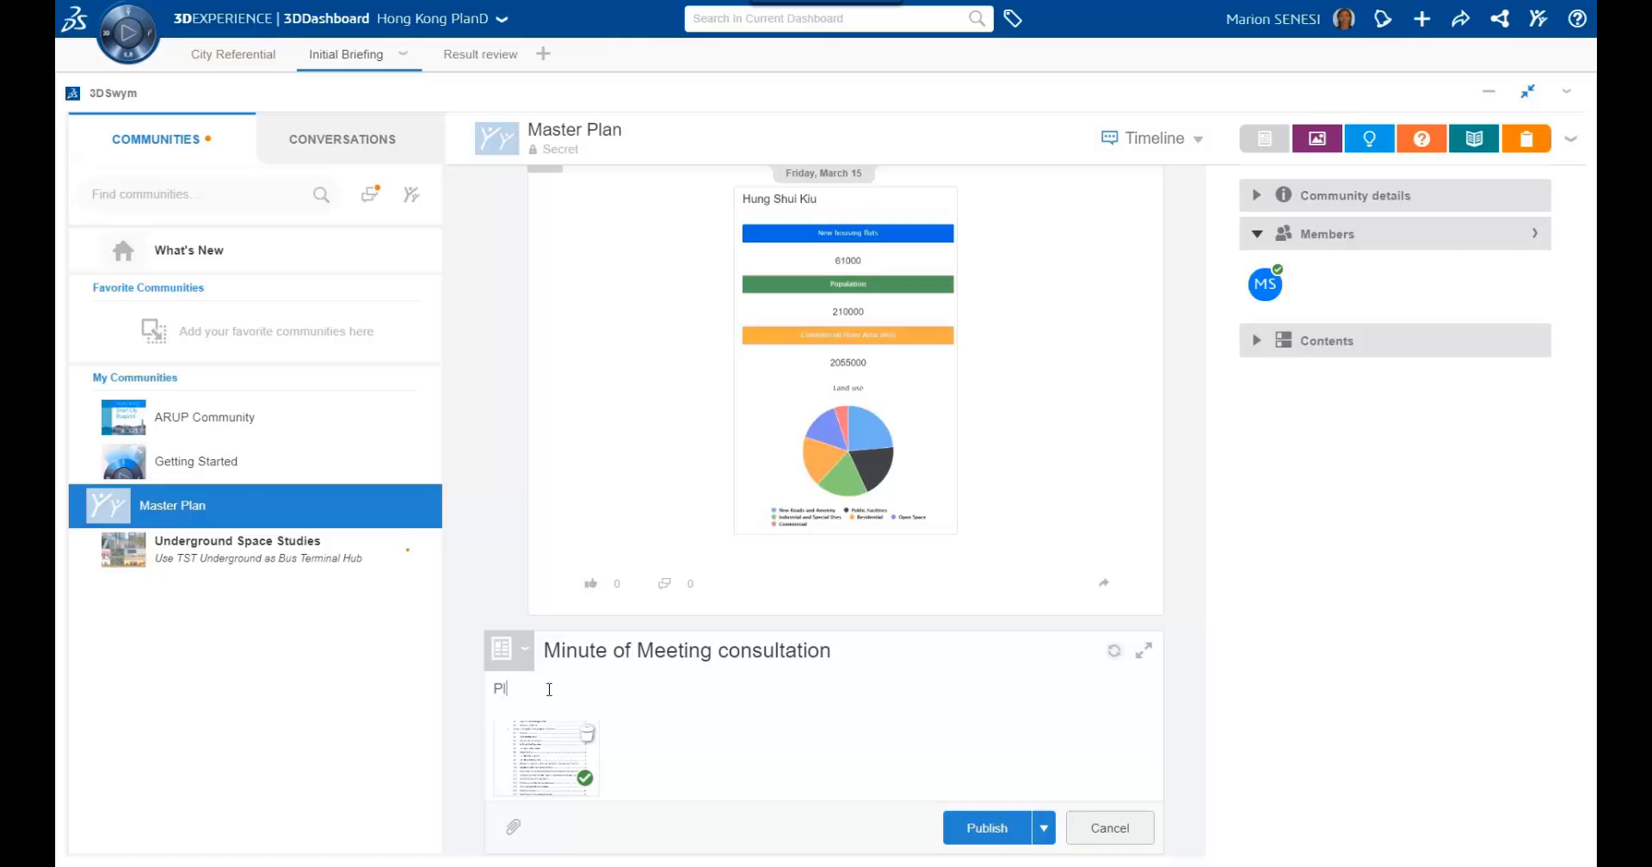Collapse the Members section
The image size is (1652, 867).
pos(1257,234)
